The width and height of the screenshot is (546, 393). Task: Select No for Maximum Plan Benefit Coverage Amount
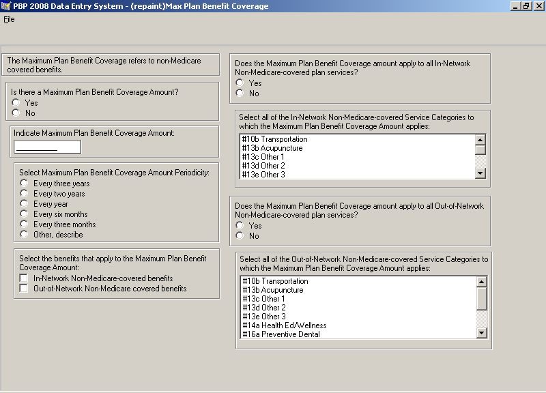[x=16, y=113]
